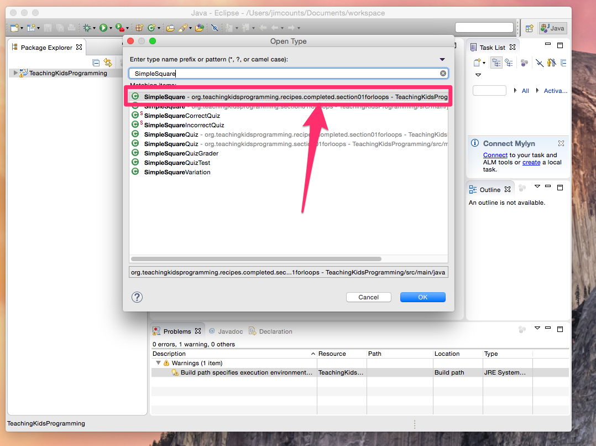Click the OK button
The height and width of the screenshot is (446, 596).
pos(422,297)
